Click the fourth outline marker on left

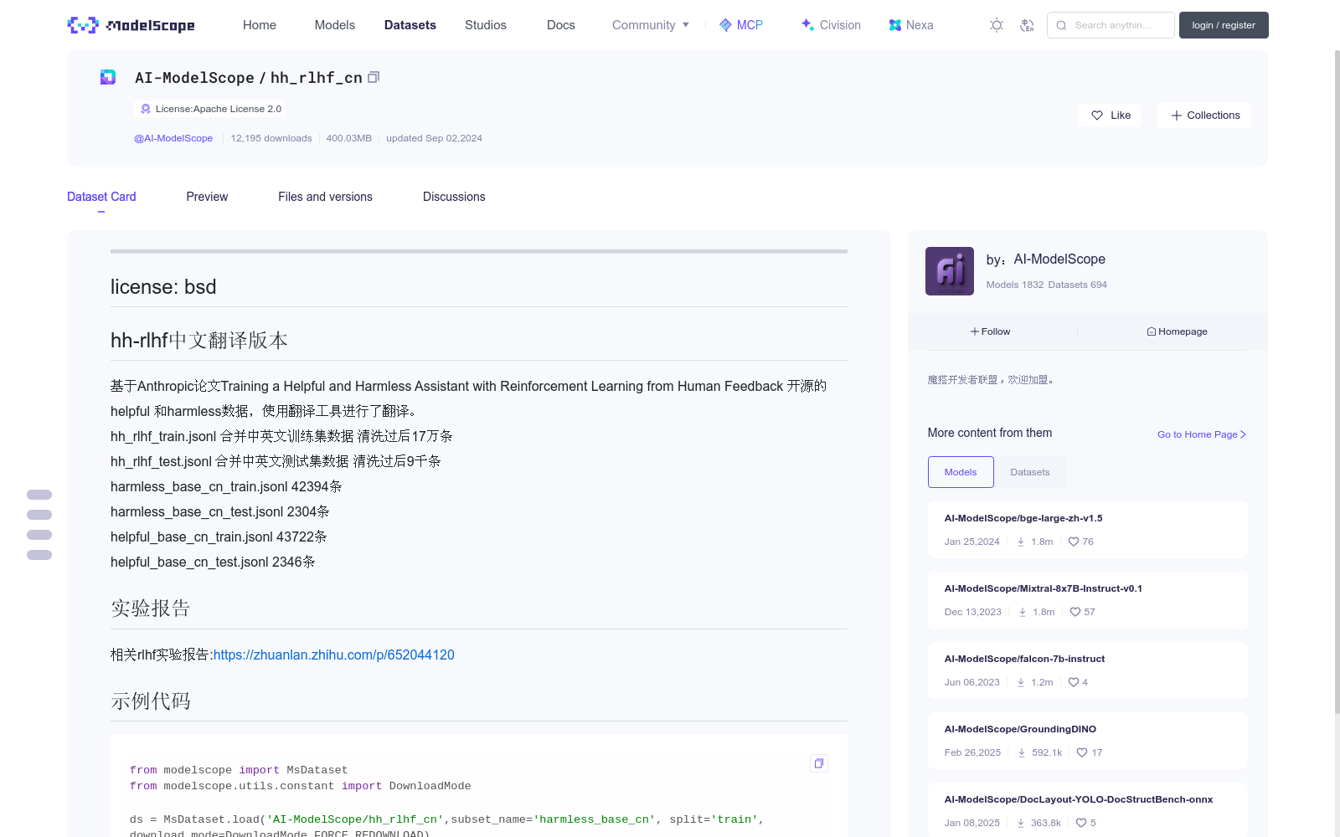(39, 555)
